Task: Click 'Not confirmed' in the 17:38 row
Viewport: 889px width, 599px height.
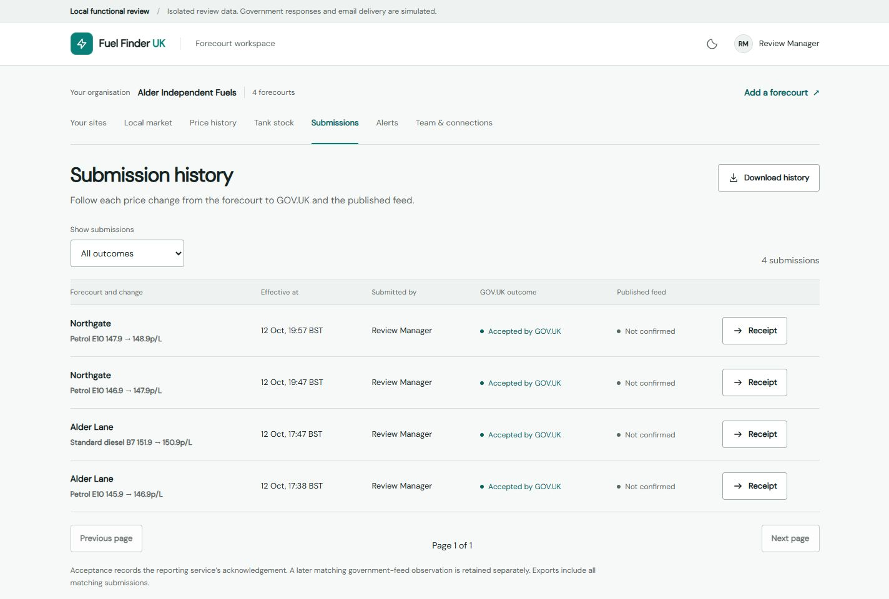Action: pos(650,487)
